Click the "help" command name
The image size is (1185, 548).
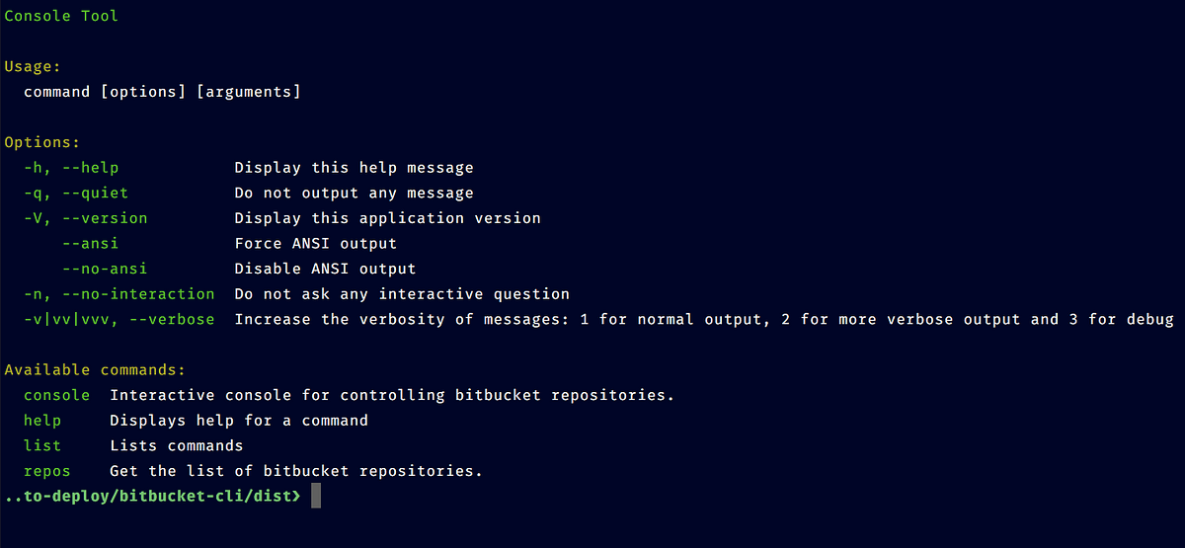(42, 421)
